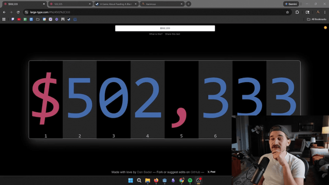Open the Extensions puzzle icon
This screenshot has height=185, width=329.
[x=297, y=12]
